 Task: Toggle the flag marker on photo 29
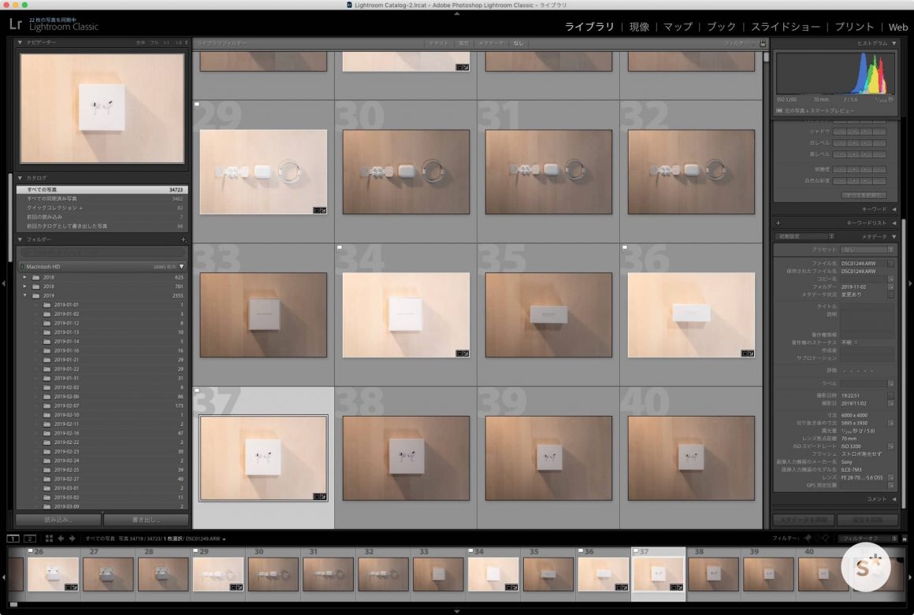coord(197,104)
